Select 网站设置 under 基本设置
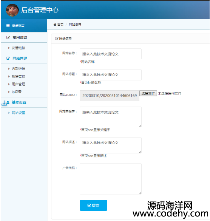Viewport: 210px width, 221px height. click(19, 113)
